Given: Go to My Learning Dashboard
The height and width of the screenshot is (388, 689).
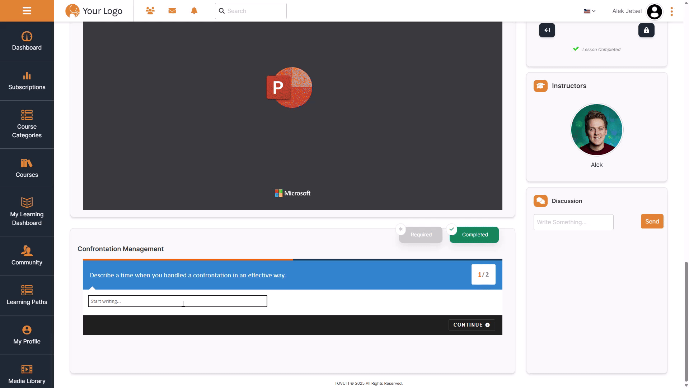Looking at the screenshot, I should pyautogui.click(x=27, y=212).
